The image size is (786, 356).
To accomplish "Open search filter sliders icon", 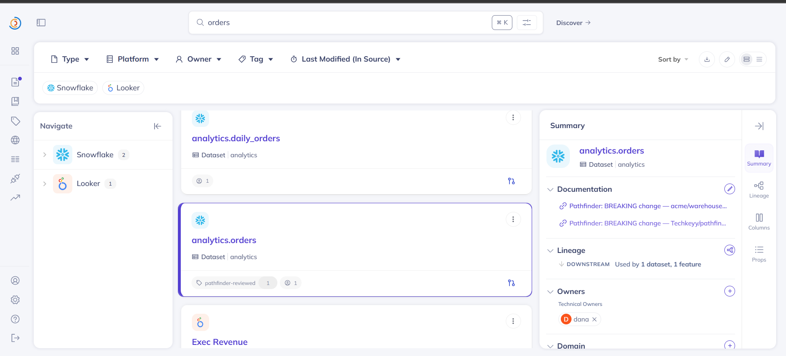I will [527, 23].
